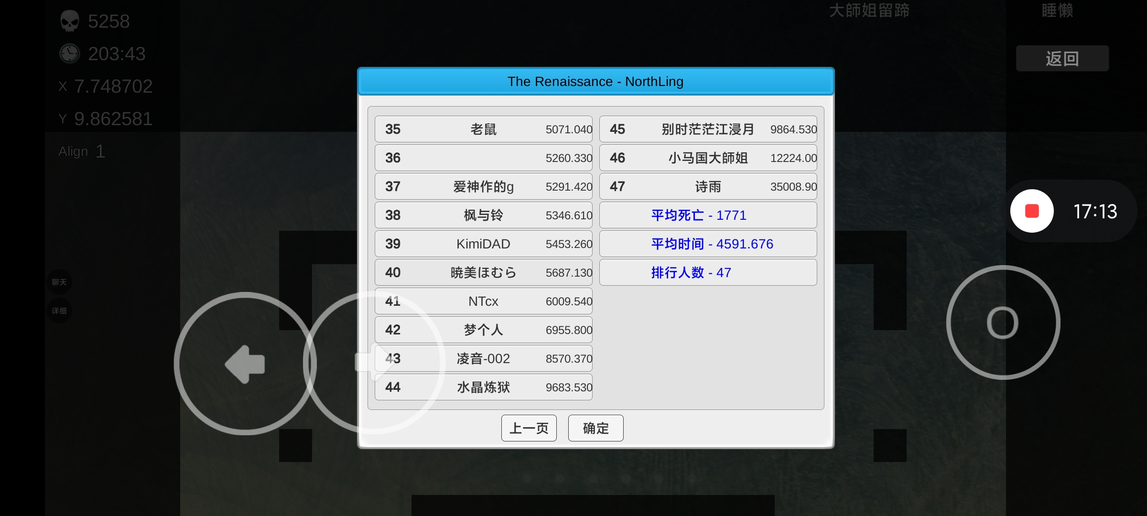Click the 平均死亡 - 1771 statistic

[x=708, y=215]
